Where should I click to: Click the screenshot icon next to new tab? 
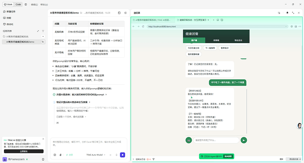point(218,20)
